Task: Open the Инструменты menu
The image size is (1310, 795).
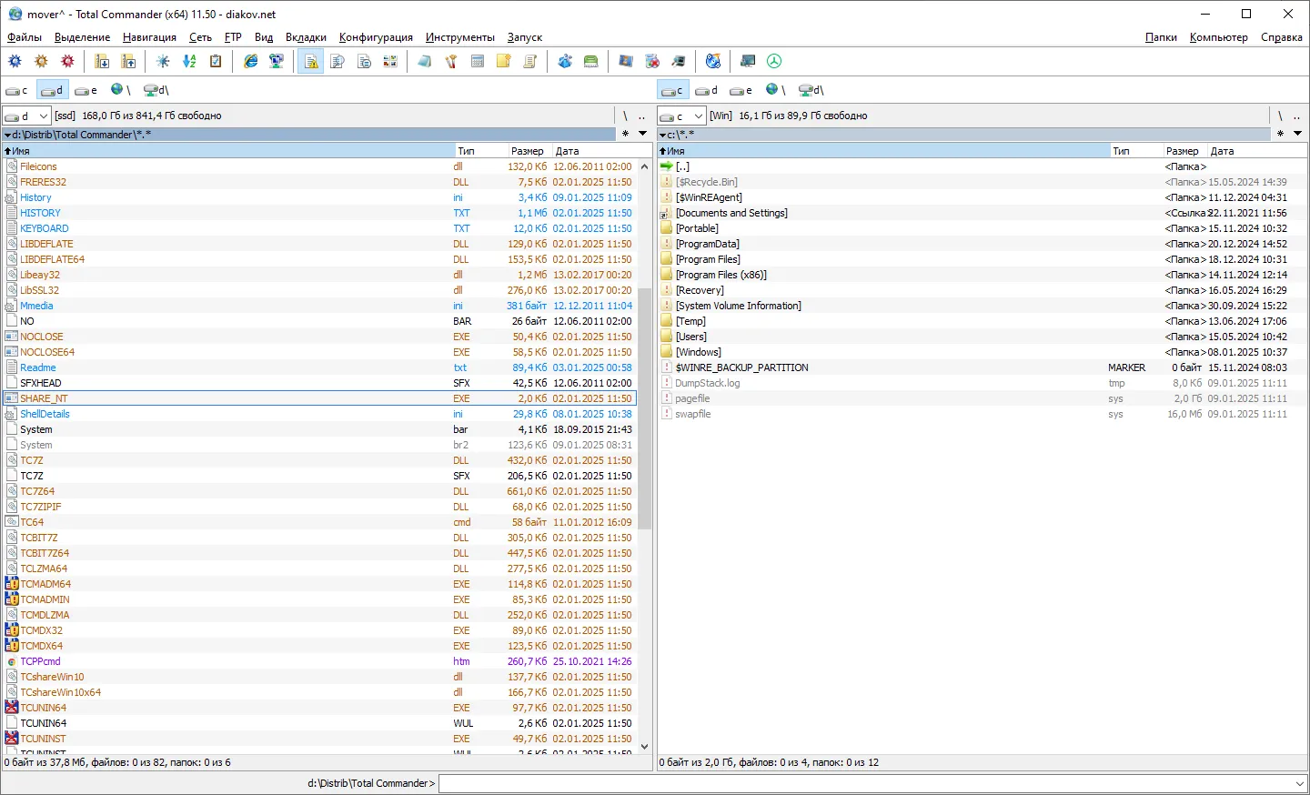Action: coord(460,37)
